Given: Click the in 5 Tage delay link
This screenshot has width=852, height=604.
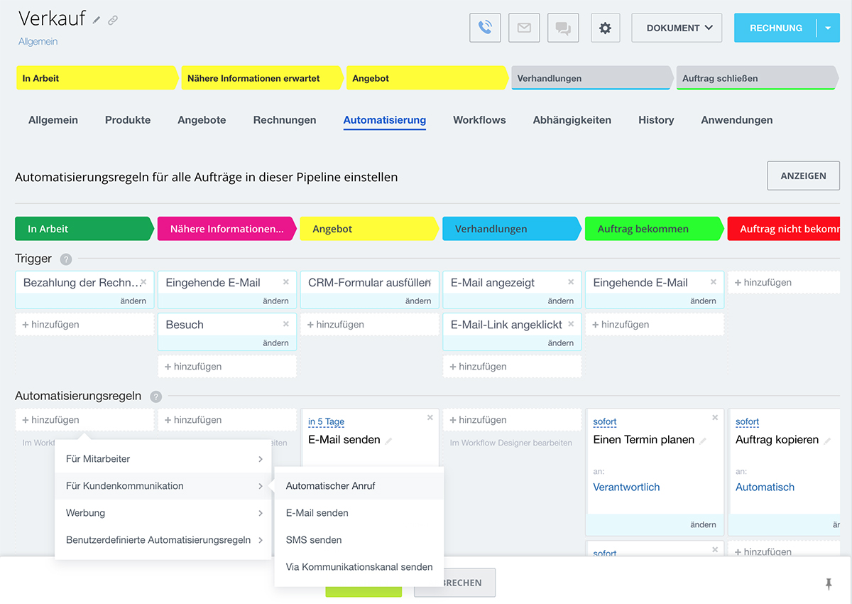Looking at the screenshot, I should (326, 422).
